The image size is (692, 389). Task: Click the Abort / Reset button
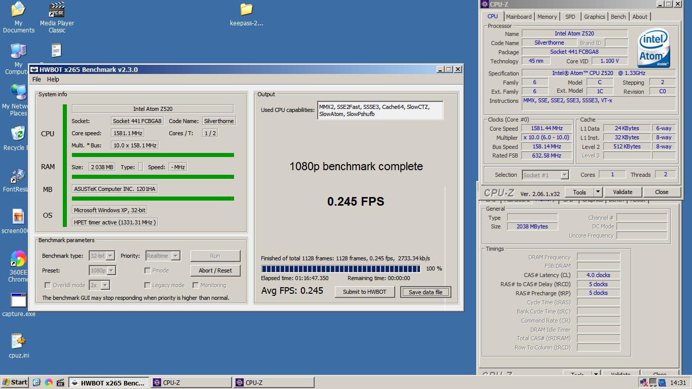click(x=215, y=270)
